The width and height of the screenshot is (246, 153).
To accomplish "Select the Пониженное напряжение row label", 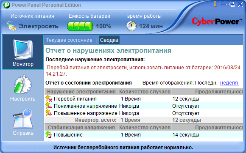I will click(85, 106).
